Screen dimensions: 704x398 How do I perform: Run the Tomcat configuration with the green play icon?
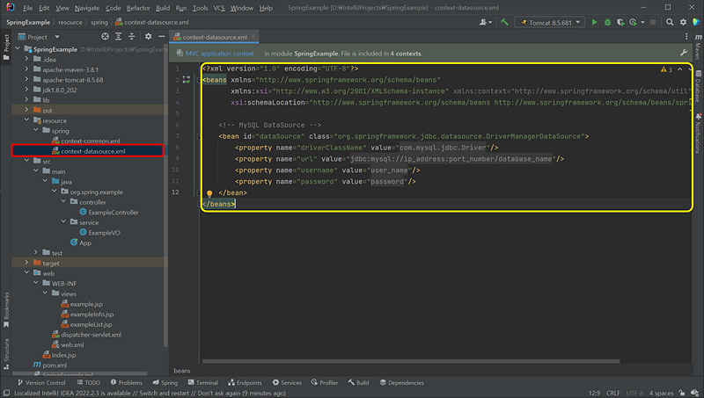(595, 22)
